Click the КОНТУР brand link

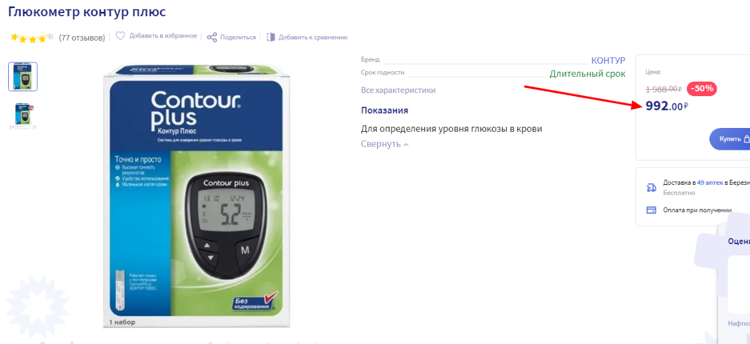[x=608, y=61]
